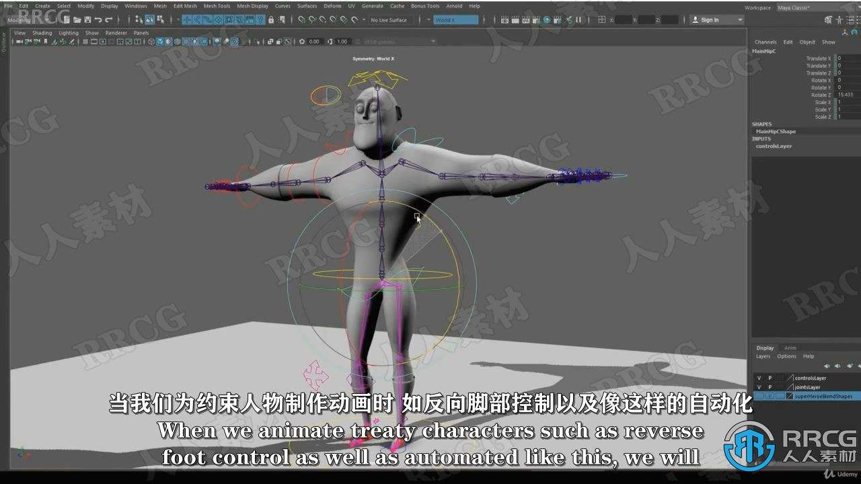Select MainHipCShape under SHAPES
The image size is (861, 484).
(776, 131)
